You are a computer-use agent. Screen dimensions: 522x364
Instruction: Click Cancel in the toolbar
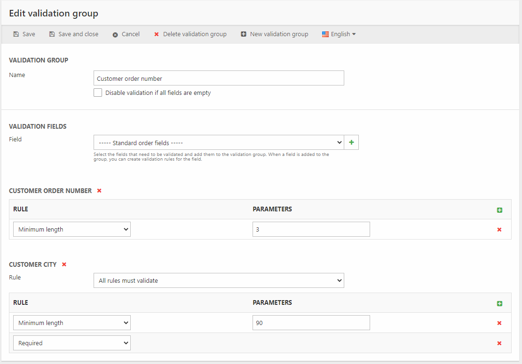pos(126,34)
